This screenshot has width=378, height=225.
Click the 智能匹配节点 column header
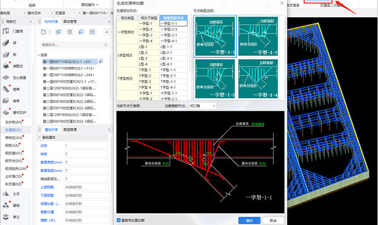click(x=173, y=18)
